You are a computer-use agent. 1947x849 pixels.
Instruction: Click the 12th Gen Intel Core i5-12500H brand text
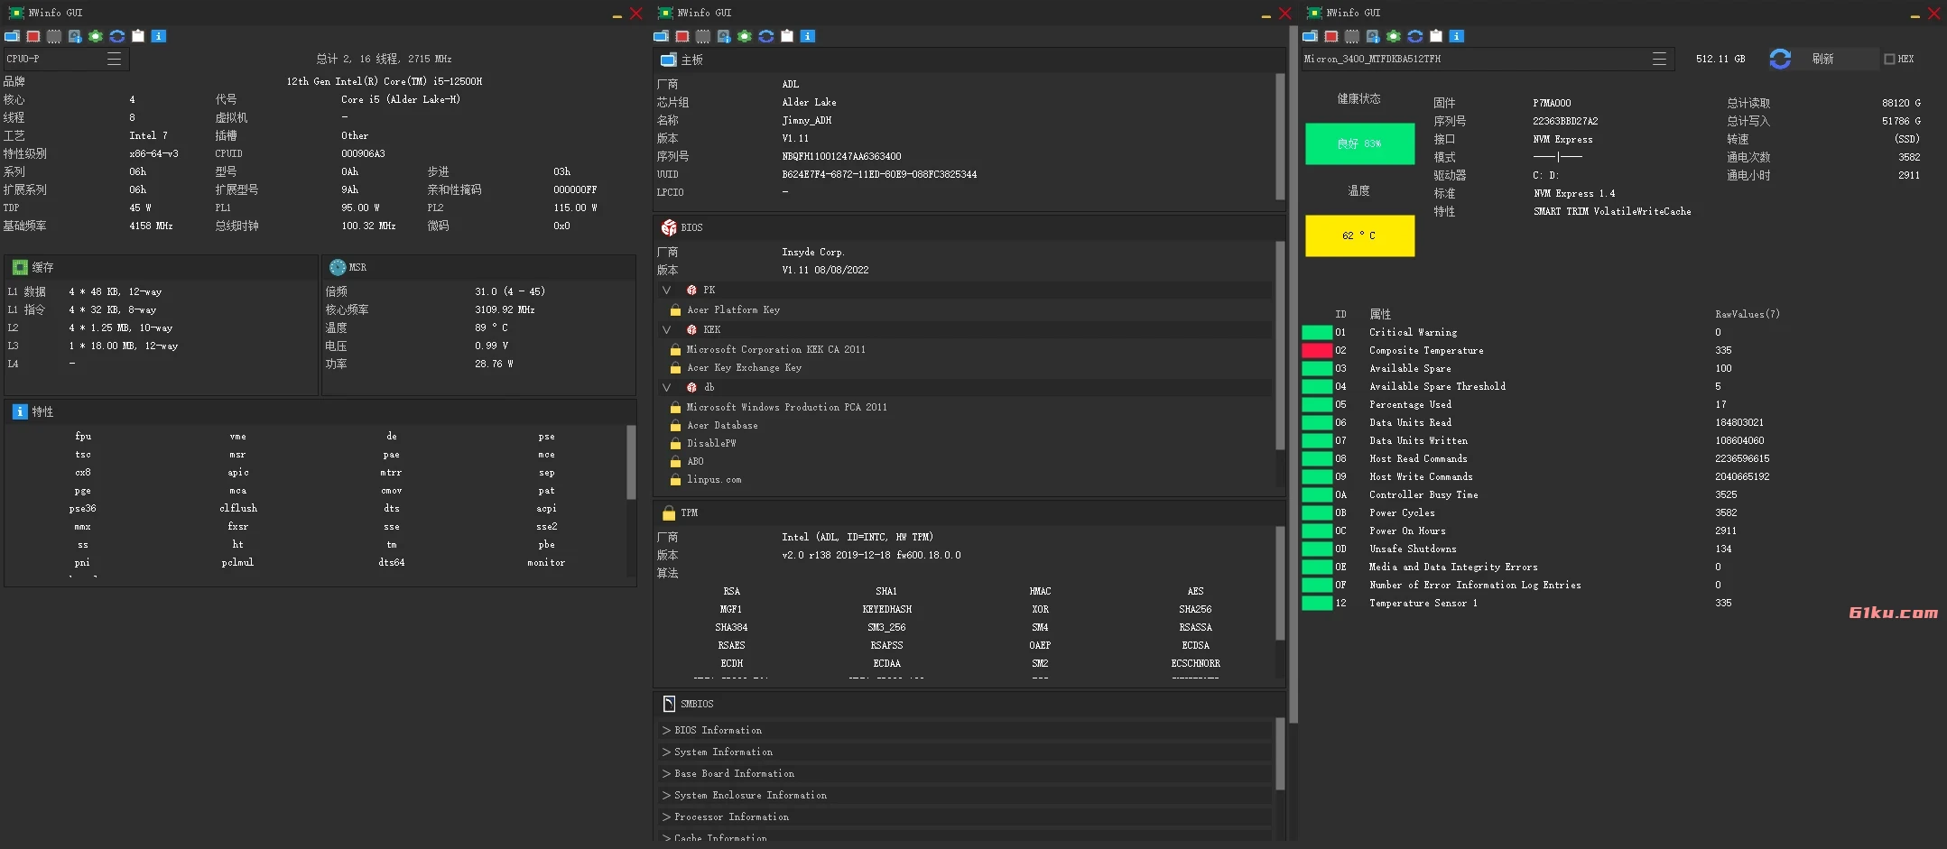[385, 81]
